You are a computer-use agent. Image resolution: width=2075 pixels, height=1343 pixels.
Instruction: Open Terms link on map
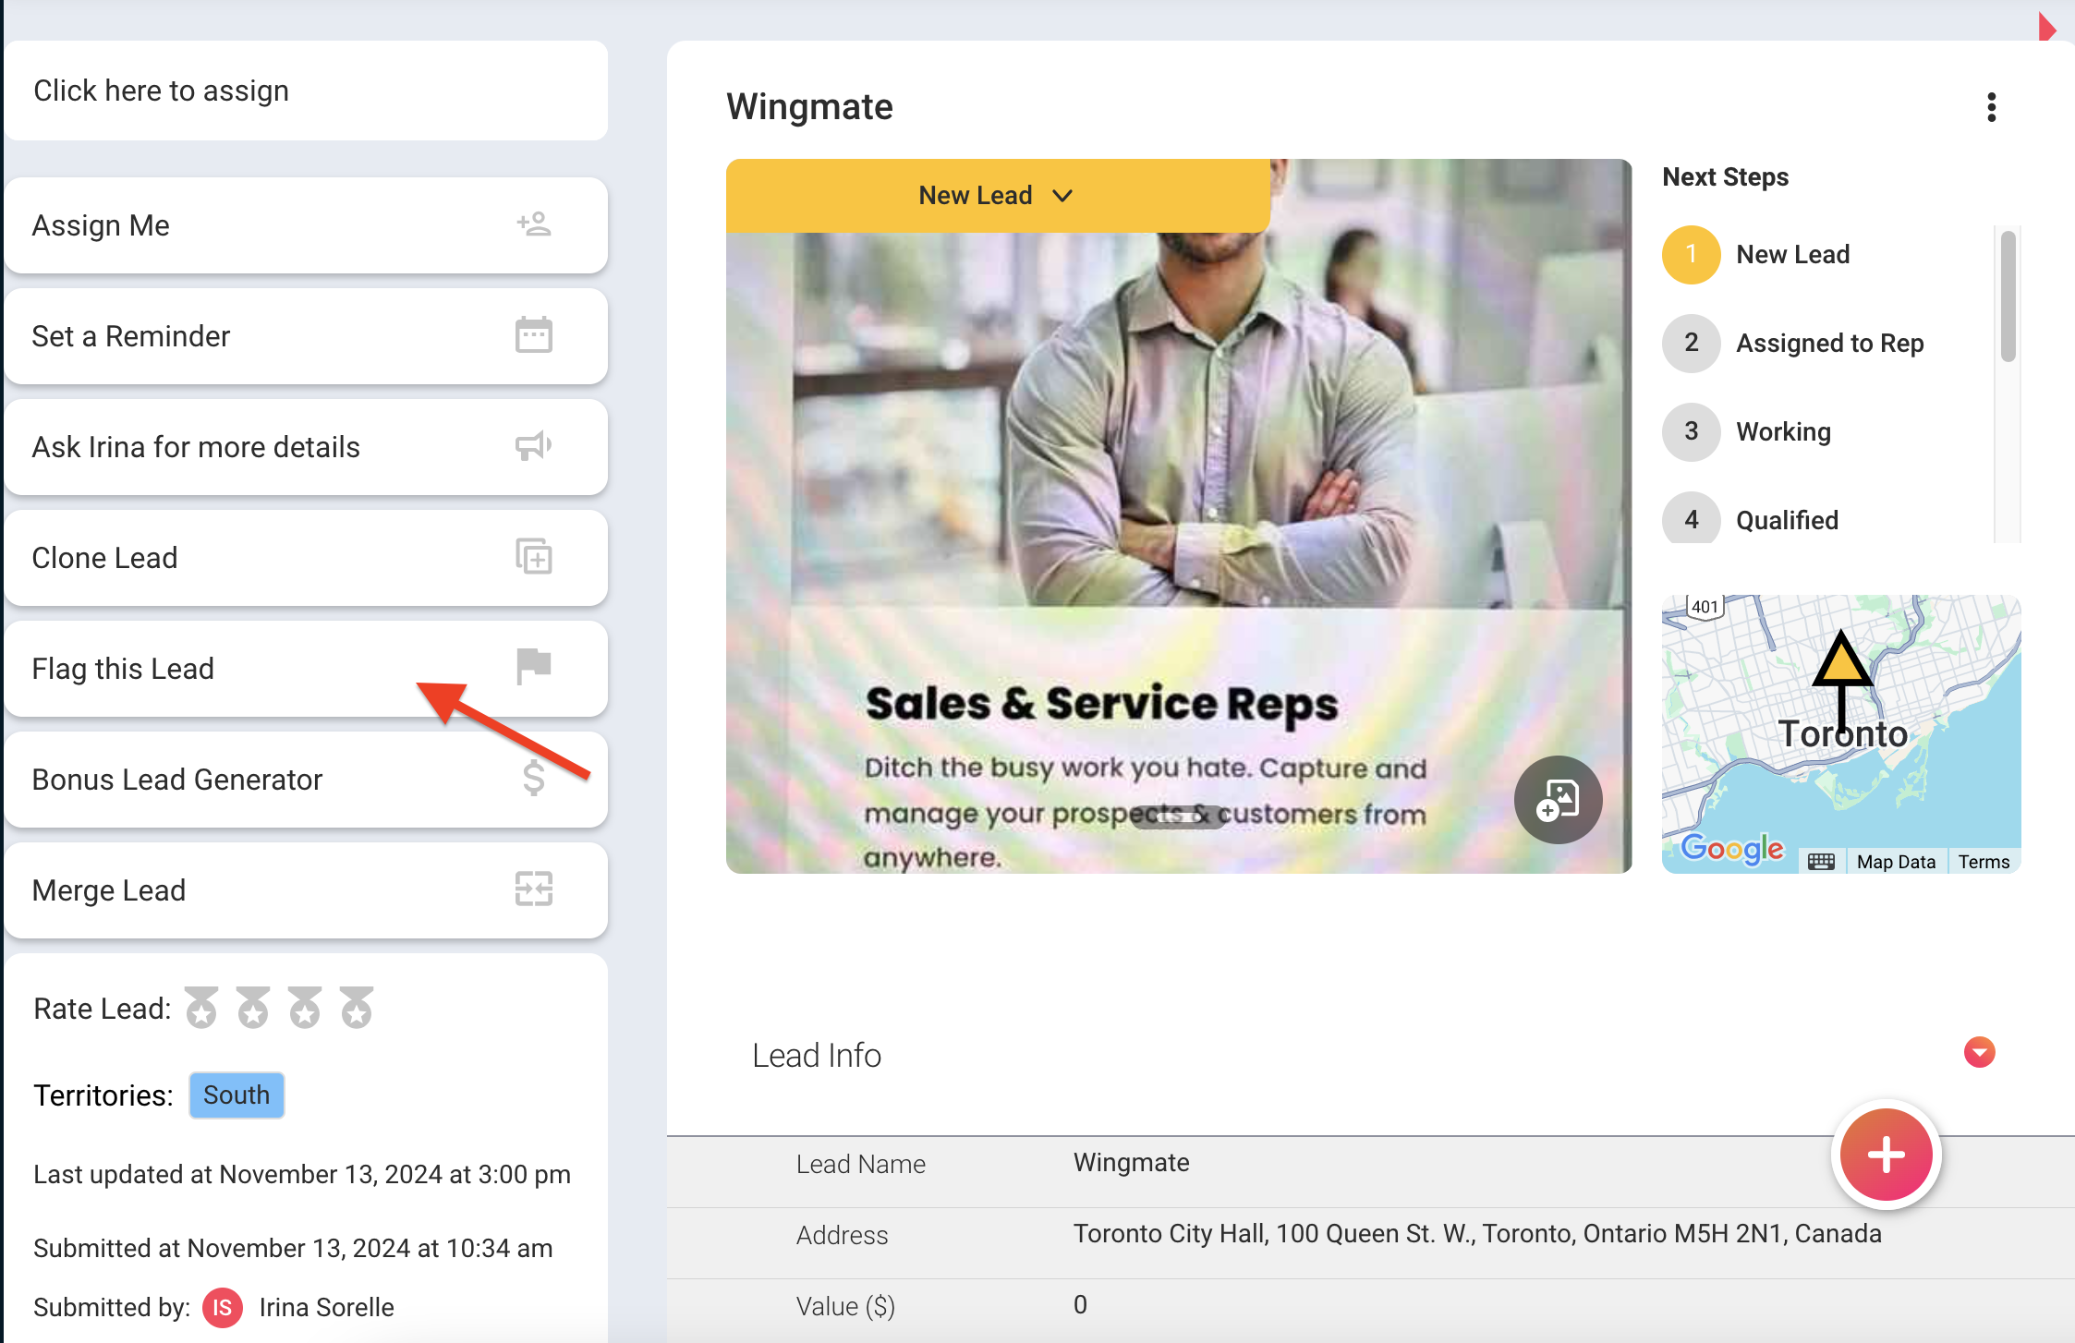1984,862
